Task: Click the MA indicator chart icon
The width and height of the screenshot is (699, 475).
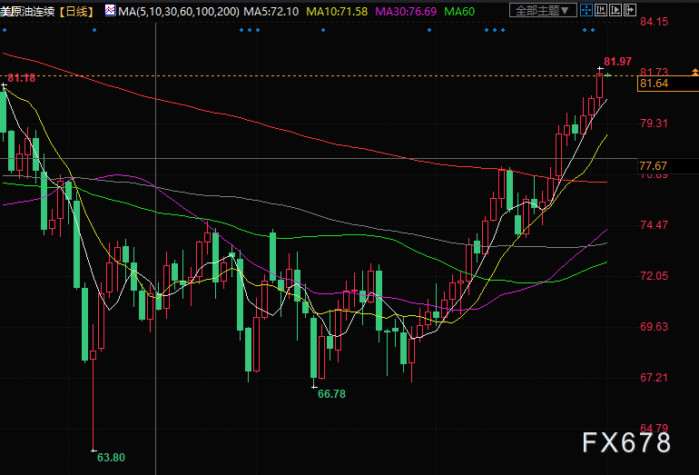Action: (x=110, y=10)
